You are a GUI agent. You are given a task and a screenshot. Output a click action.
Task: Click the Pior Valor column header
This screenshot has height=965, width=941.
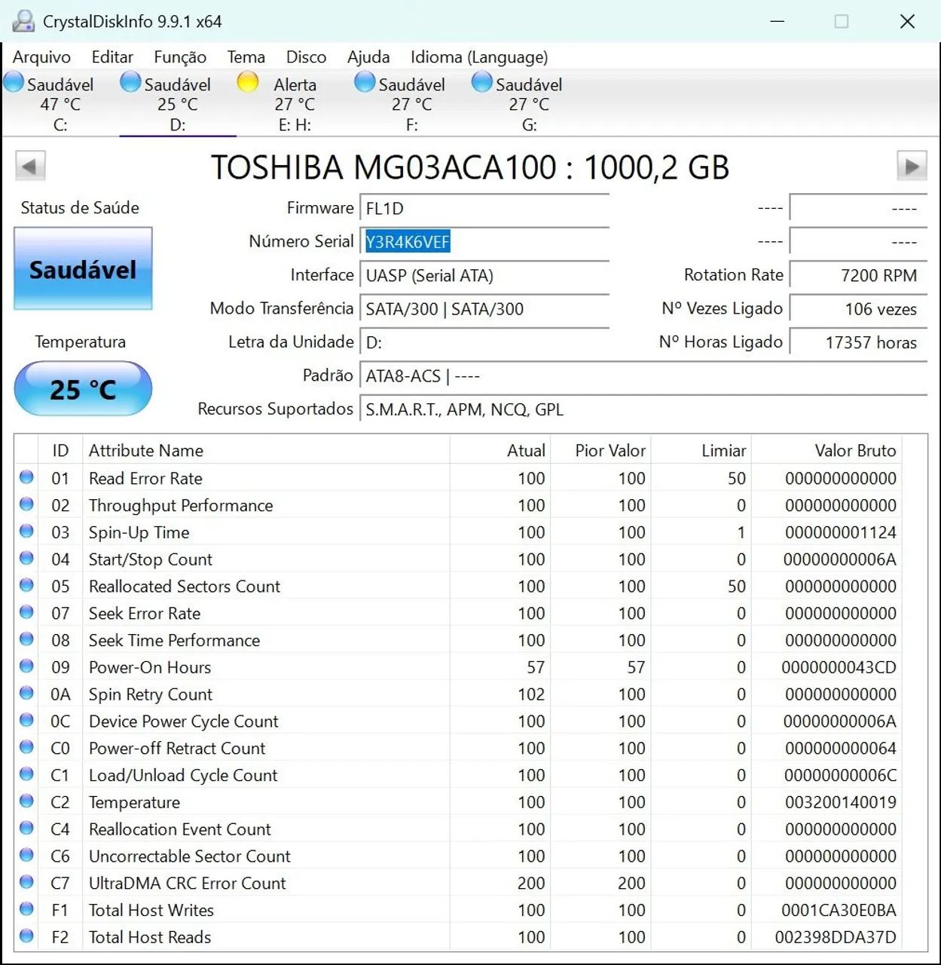tap(600, 451)
